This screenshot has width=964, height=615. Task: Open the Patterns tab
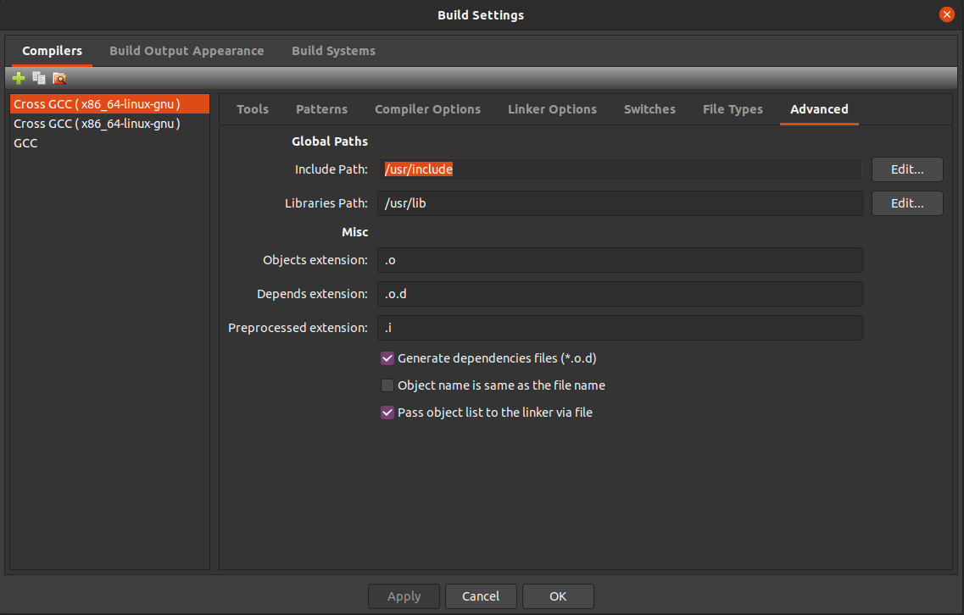point(321,109)
